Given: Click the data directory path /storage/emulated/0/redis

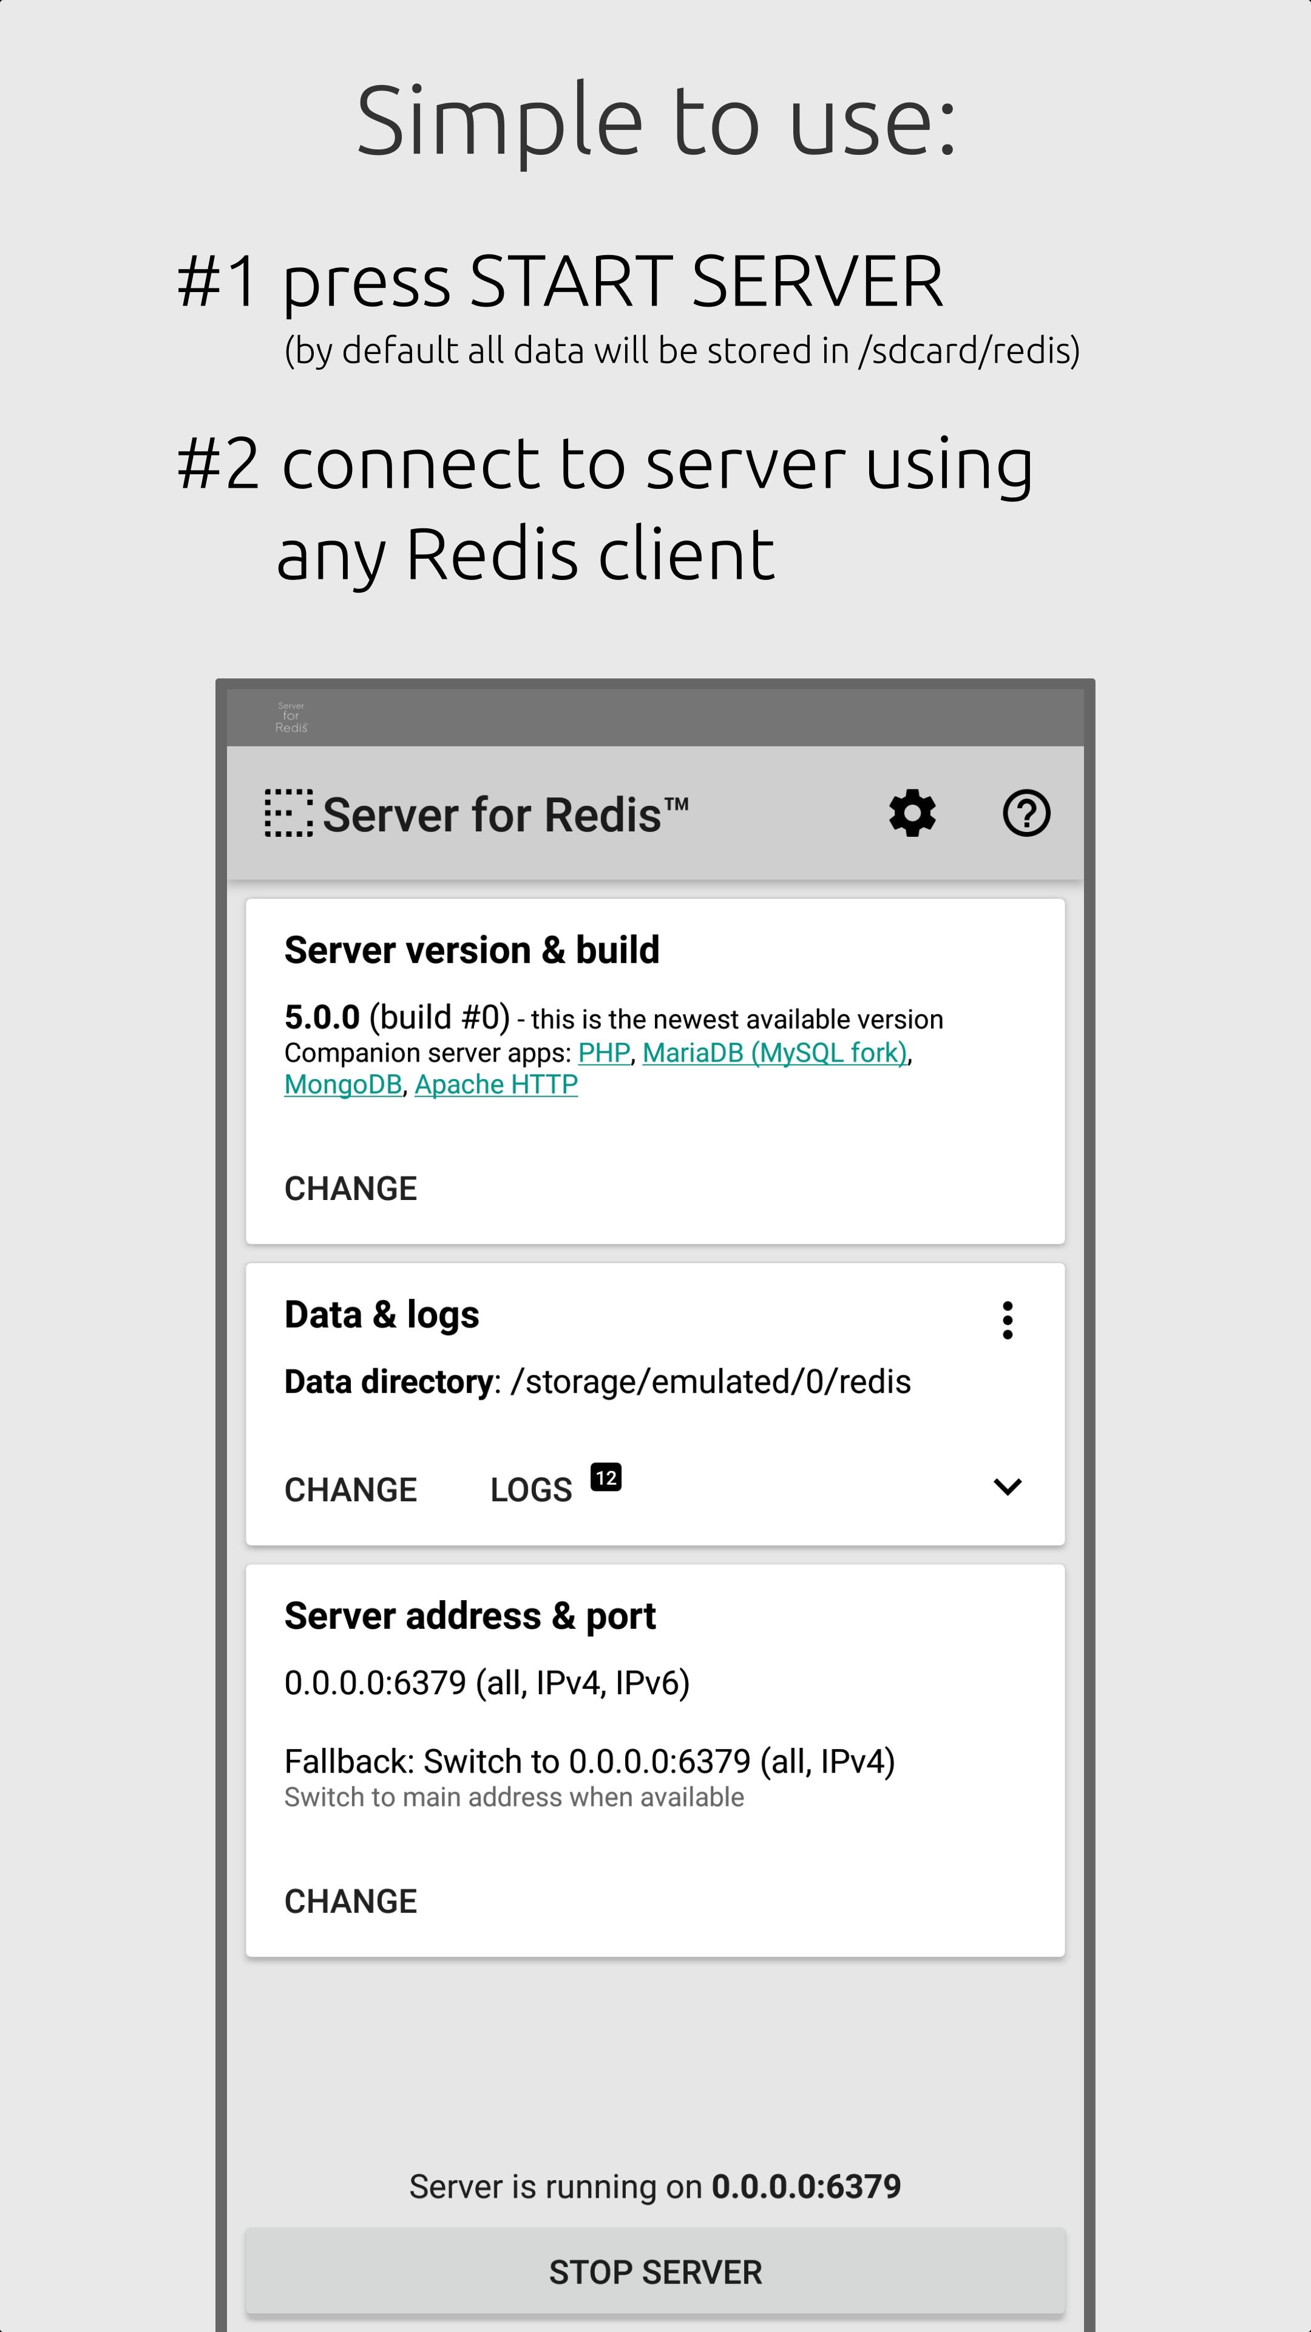Looking at the screenshot, I should coord(710,1382).
